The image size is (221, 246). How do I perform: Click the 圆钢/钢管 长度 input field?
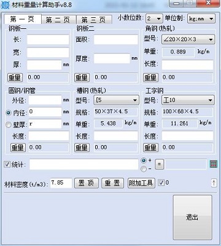click(x=48, y=136)
